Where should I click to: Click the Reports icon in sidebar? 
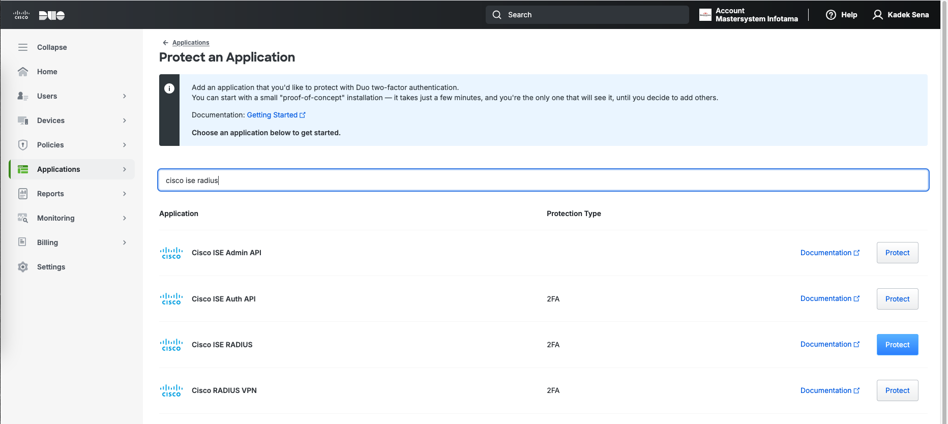[x=23, y=194]
